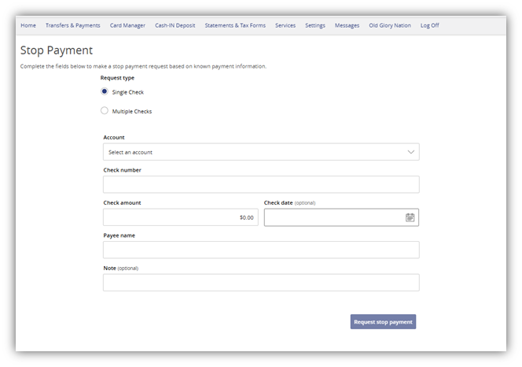Go to Card Manager in navigation
The width and height of the screenshot is (522, 367).
point(127,25)
